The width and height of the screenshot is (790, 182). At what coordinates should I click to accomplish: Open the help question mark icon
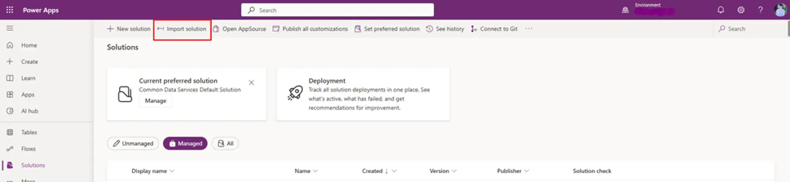tap(760, 10)
